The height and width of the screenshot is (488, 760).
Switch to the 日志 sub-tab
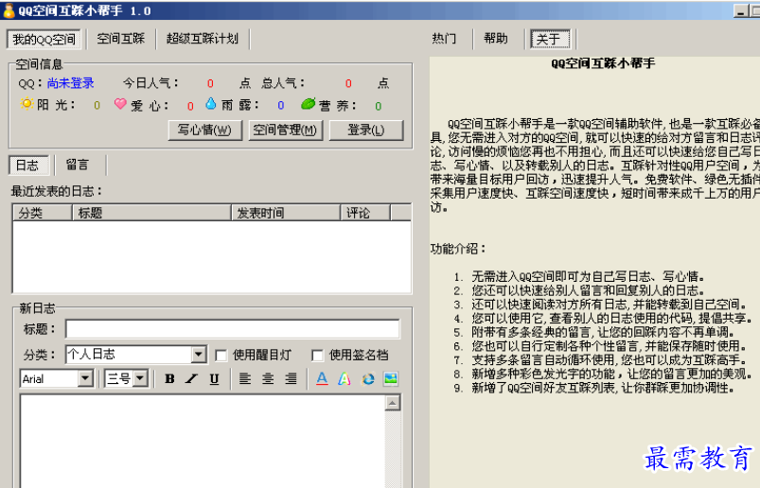[28, 166]
